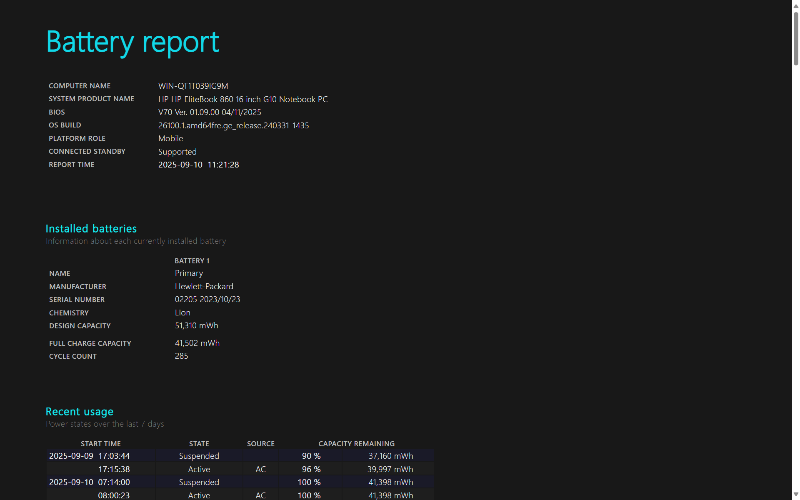Click the NAME row label

60,273
